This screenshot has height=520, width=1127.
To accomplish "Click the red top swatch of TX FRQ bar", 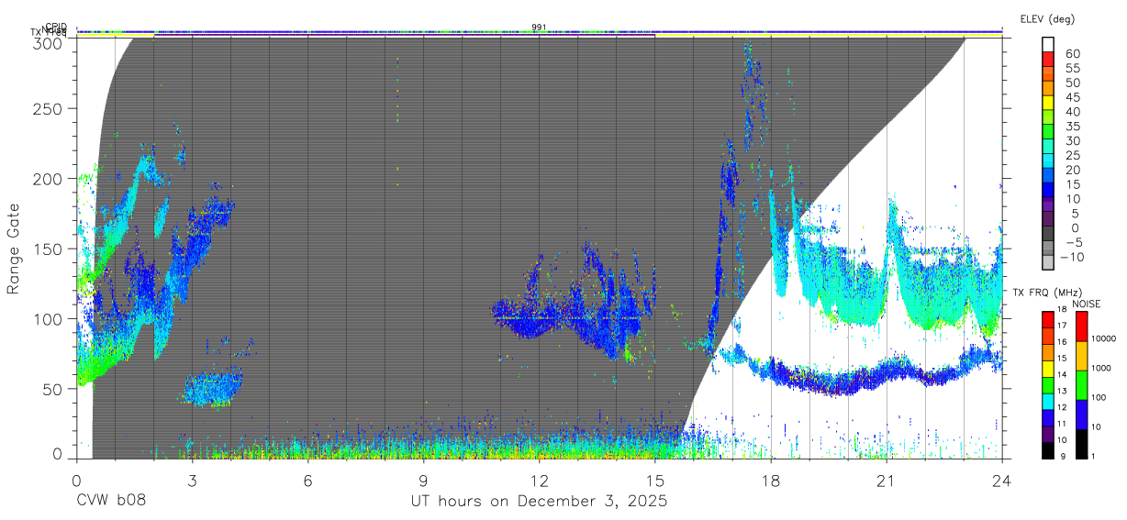I will tap(1048, 319).
